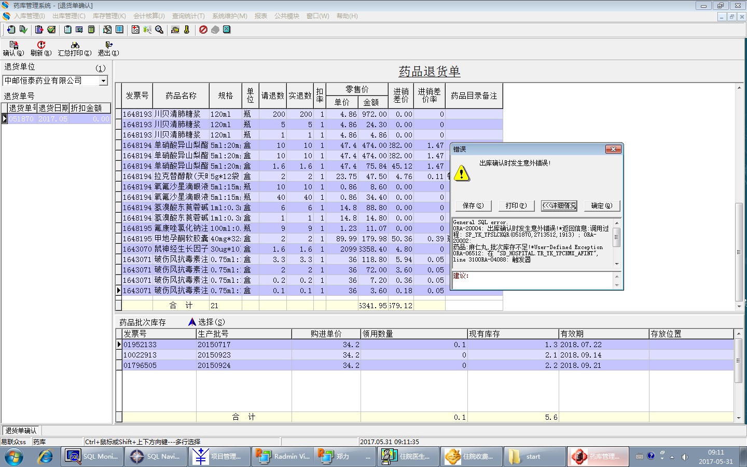Close the 错误 dialog with the red X
The width and height of the screenshot is (747, 467).
[x=613, y=149]
